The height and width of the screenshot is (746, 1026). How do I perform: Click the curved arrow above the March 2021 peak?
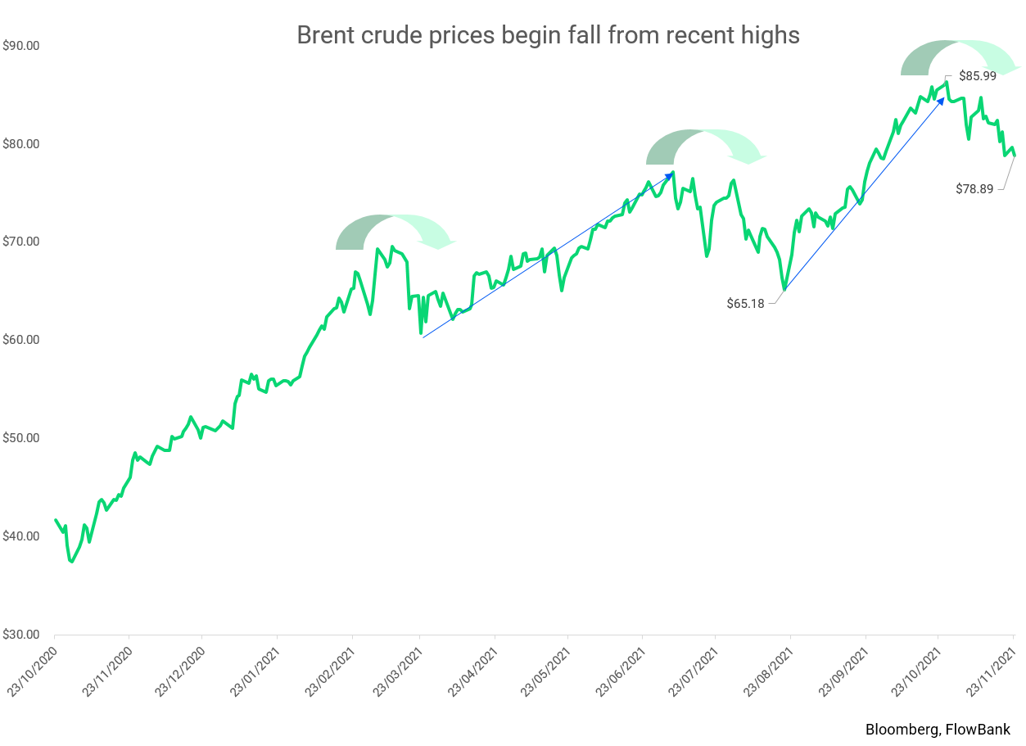pyautogui.click(x=394, y=230)
